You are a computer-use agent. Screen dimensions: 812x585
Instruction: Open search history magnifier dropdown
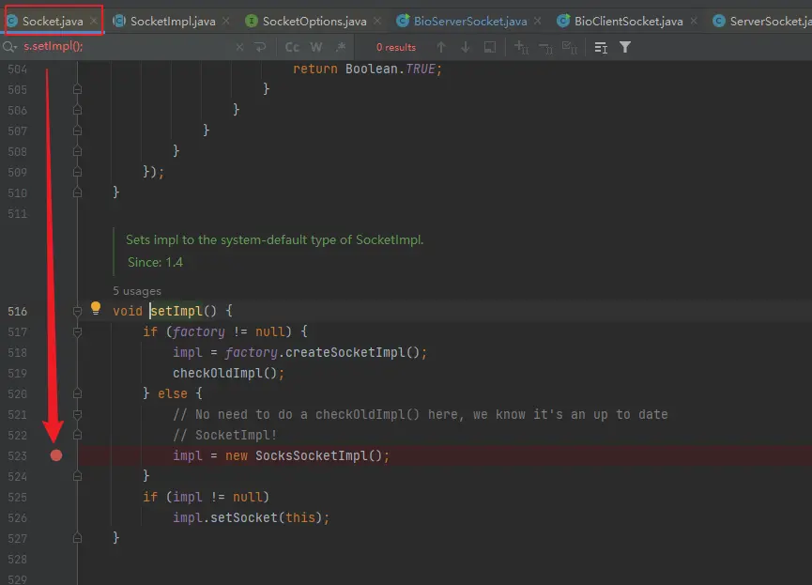pyautogui.click(x=9, y=47)
